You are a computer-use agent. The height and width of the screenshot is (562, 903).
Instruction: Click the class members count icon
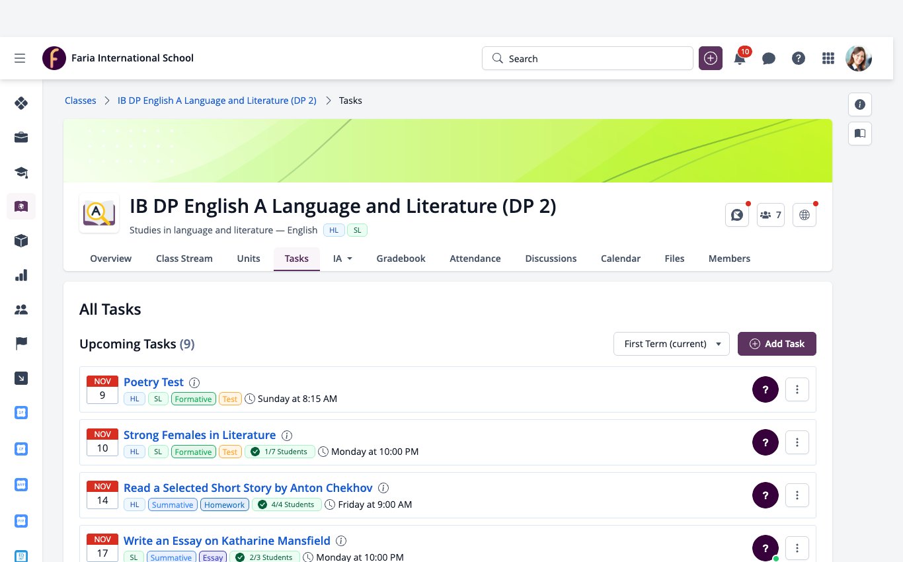pyautogui.click(x=771, y=215)
